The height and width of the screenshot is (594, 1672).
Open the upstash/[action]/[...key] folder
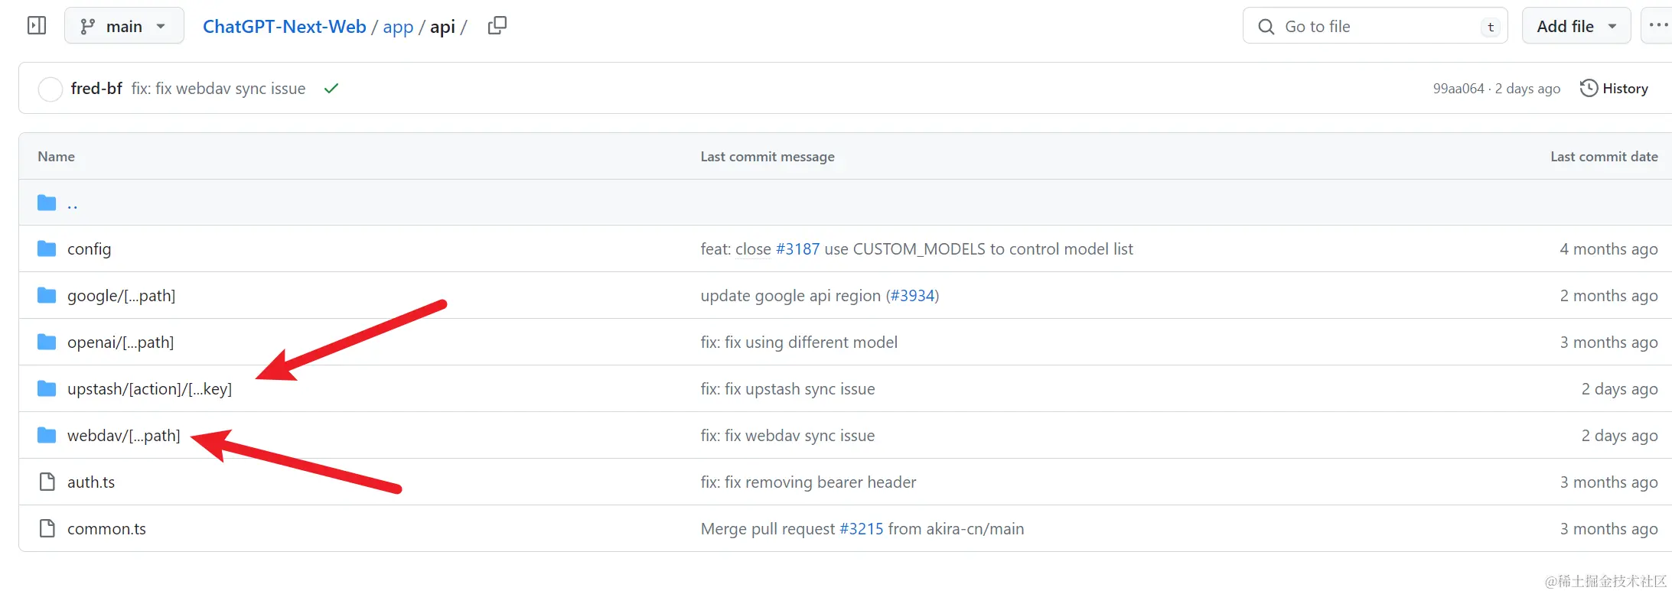(149, 388)
